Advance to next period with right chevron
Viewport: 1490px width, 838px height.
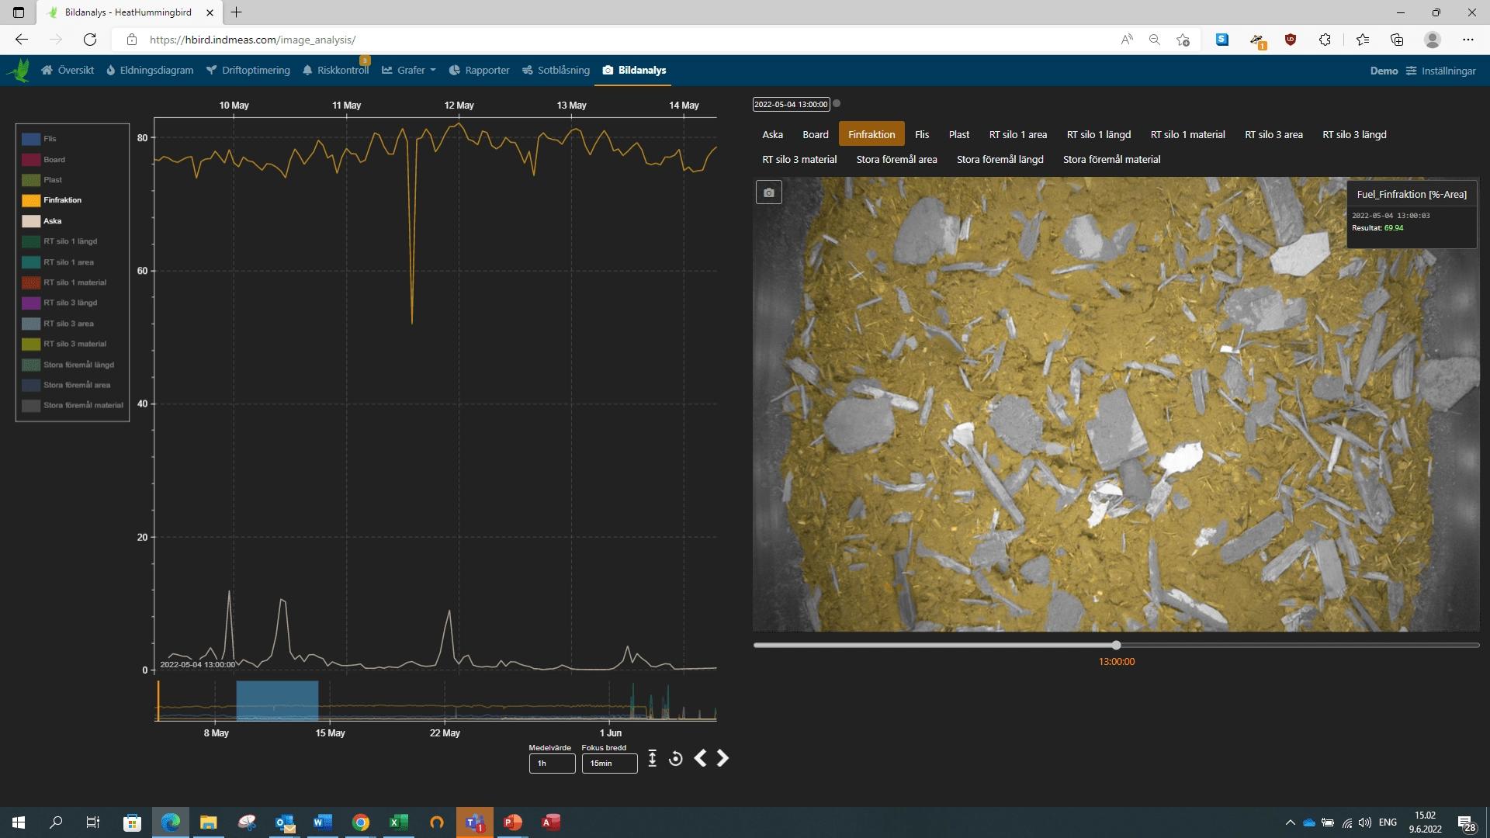point(722,758)
